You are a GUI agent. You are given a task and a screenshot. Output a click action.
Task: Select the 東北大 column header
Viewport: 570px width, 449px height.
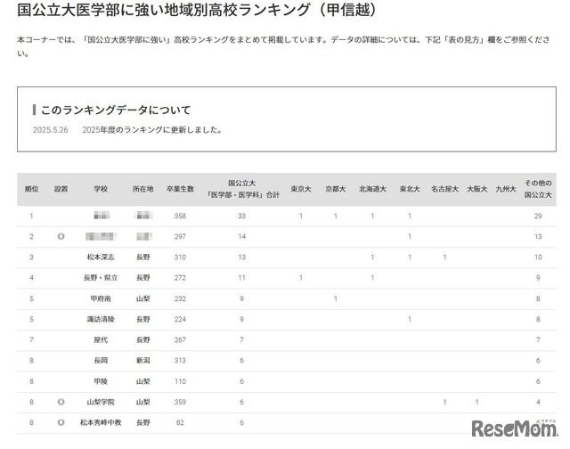click(410, 189)
